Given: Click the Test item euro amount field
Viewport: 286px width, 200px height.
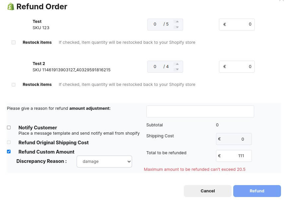Looking at the screenshot, I should coord(237,25).
